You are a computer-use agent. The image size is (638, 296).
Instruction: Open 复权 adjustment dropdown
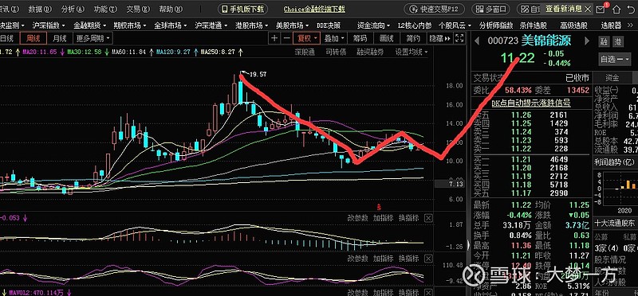click(x=306, y=38)
